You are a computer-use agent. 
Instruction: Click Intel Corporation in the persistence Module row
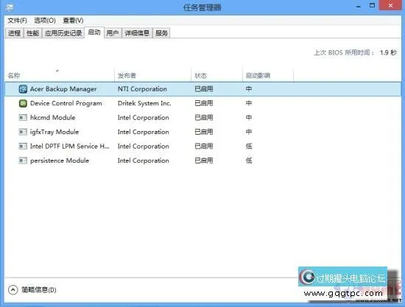[144, 160]
